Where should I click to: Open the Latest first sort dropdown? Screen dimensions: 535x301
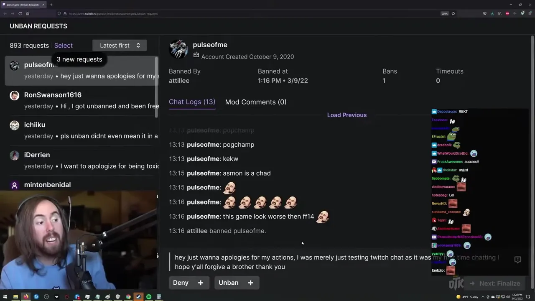[x=120, y=46]
